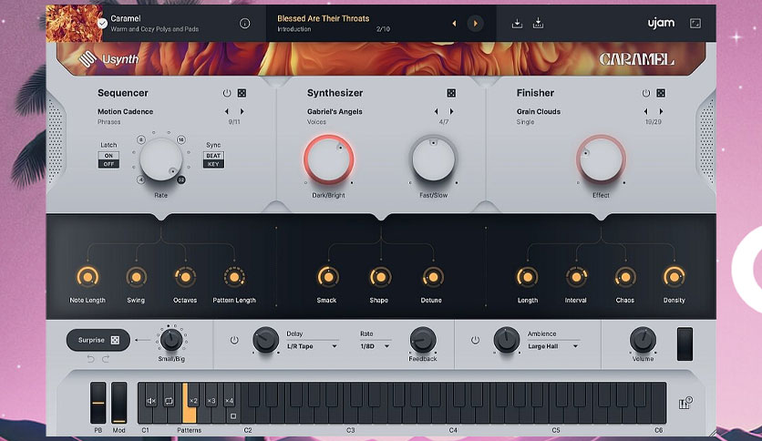Click the Finisher Length knob

[527, 277]
